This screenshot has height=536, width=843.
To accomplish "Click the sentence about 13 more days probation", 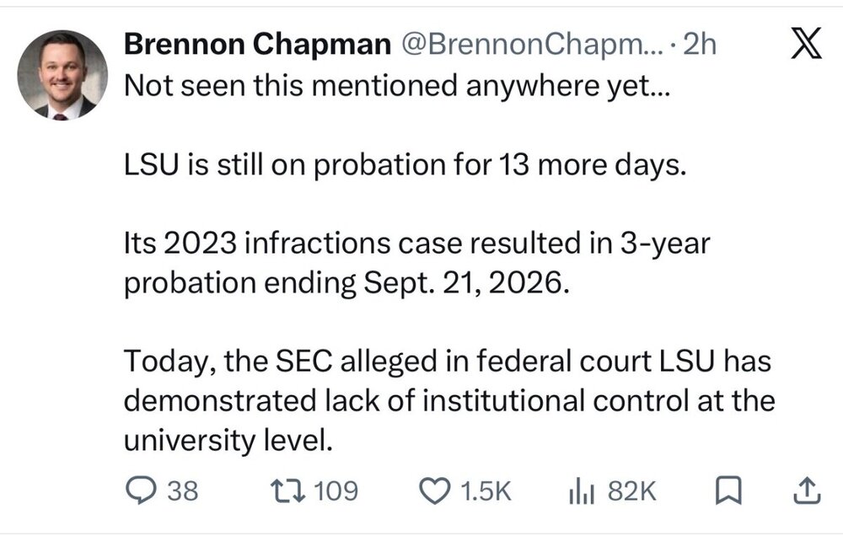I will pos(405,164).
